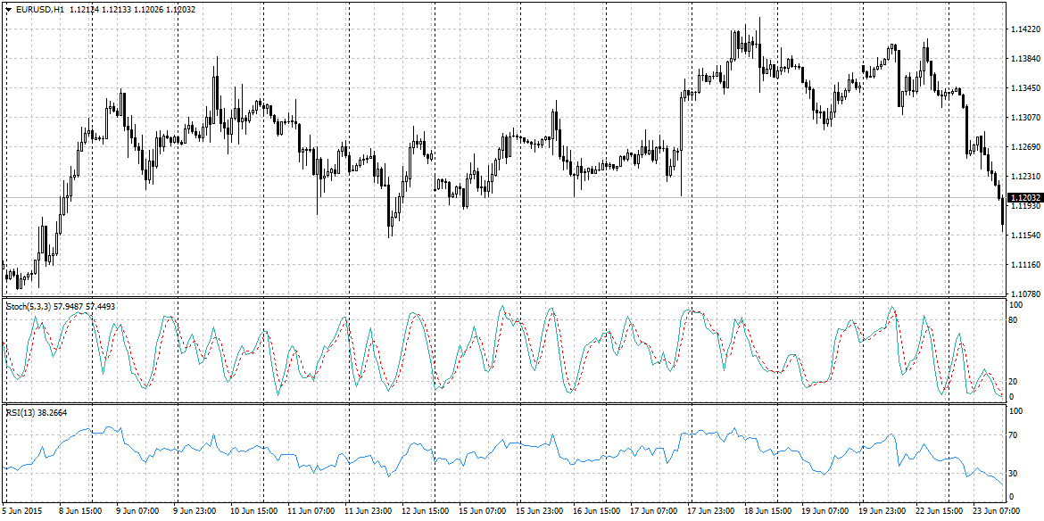
Task: Select the 5 Jun 2015 date label
Action: click(23, 512)
